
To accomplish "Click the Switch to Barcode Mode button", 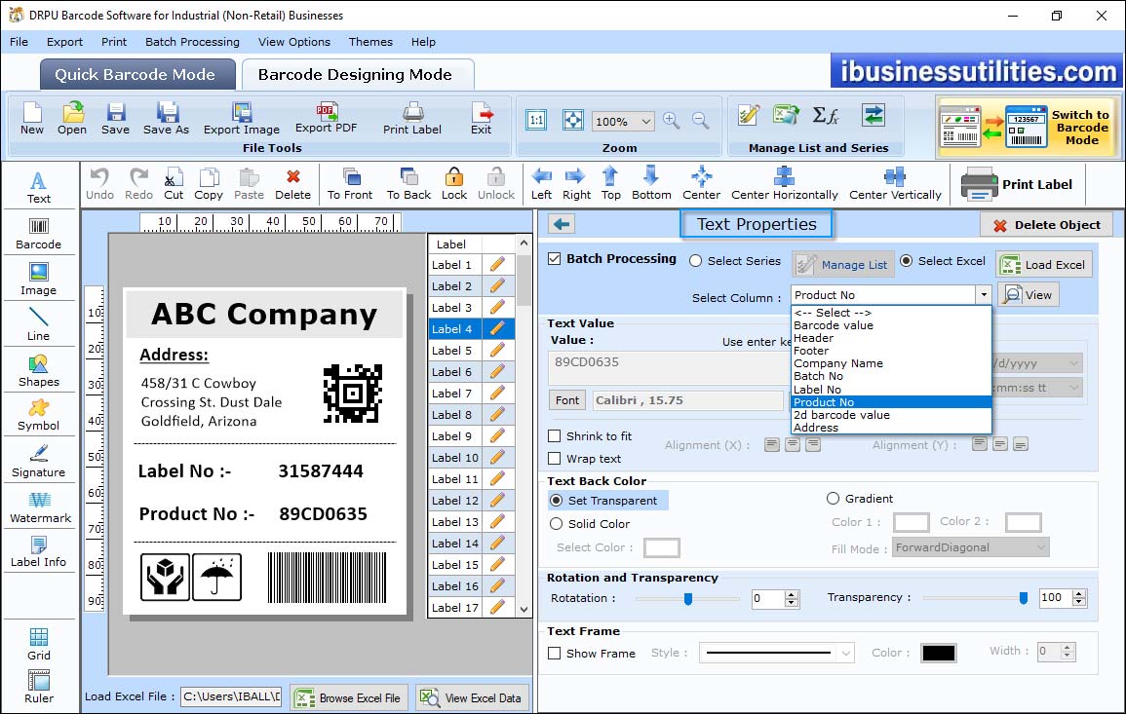I will click(x=1029, y=128).
